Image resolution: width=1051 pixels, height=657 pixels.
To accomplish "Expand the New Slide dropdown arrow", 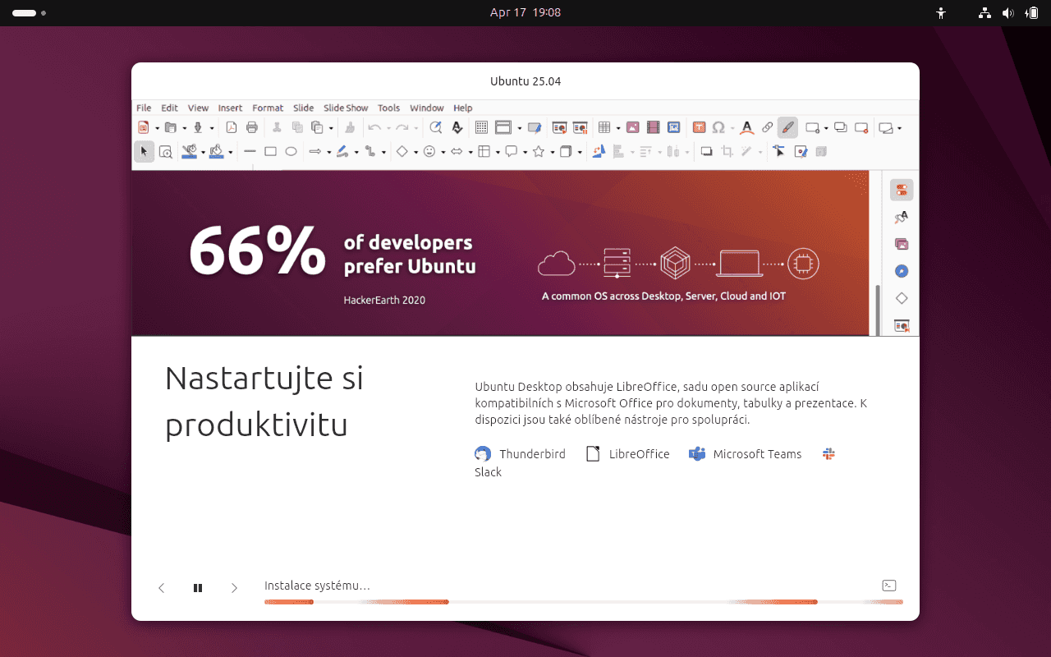I will (x=826, y=128).
